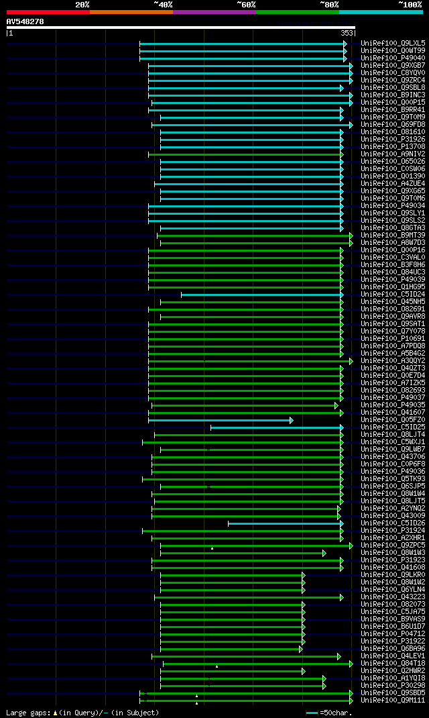Click the UniRef100_Q43223 label
The image size is (429, 718).
[393, 596]
